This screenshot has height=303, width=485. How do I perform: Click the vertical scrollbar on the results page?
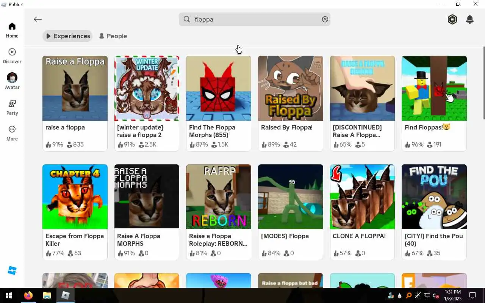point(484,83)
